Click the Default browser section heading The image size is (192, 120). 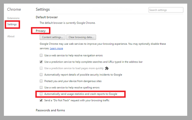click(x=46, y=17)
